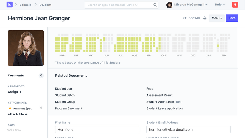Click the ERPNext home logo icon

[9, 5]
